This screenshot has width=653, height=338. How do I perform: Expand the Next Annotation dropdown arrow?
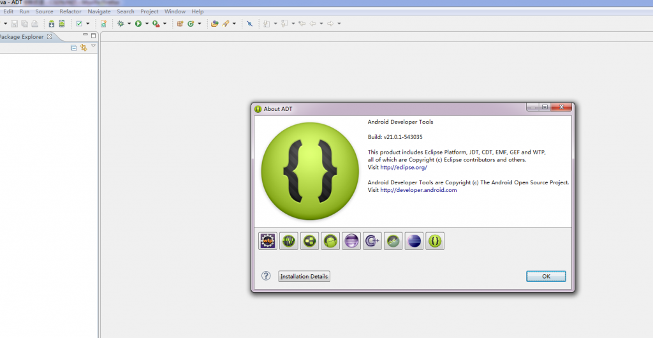pyautogui.click(x=275, y=24)
